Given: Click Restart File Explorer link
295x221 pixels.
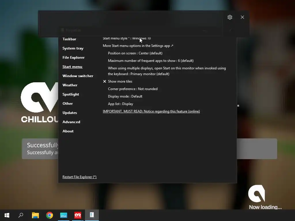Looking at the screenshot, I should tap(80, 177).
